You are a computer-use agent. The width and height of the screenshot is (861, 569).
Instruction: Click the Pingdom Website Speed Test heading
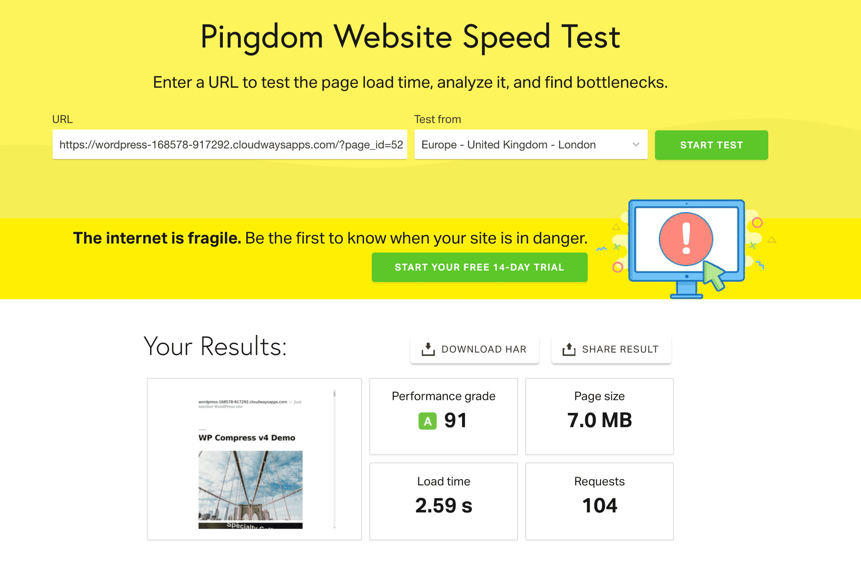click(410, 37)
